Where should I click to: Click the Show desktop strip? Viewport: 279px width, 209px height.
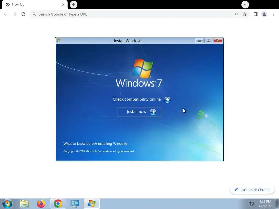click(x=277, y=204)
